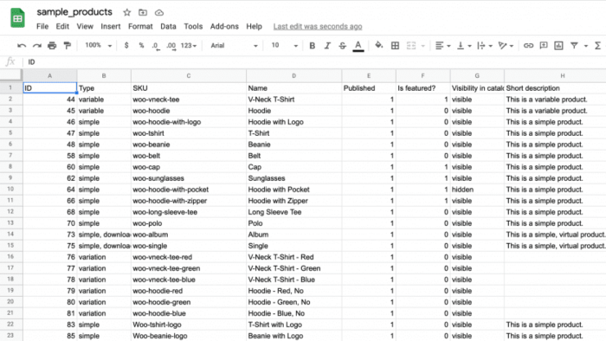606x341 pixels.
Task: Format as currency with dollar icon
Action: [126, 46]
